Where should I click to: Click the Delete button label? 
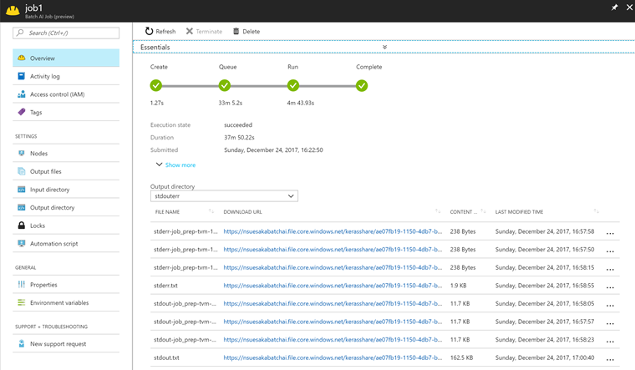[x=251, y=31]
